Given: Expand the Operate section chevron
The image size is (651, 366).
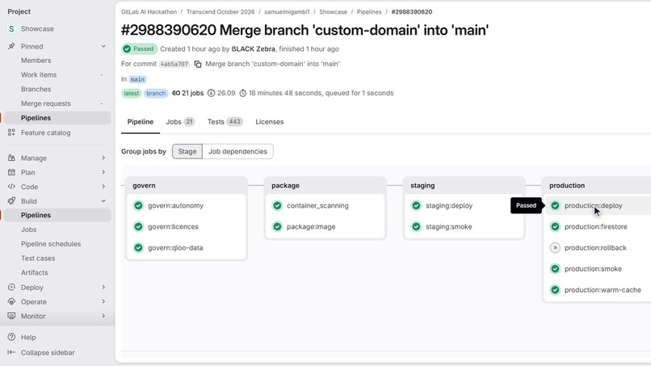Looking at the screenshot, I should point(103,301).
